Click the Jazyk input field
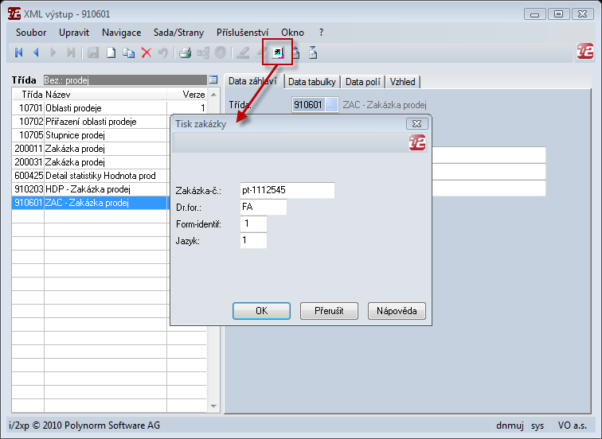 [x=253, y=240]
